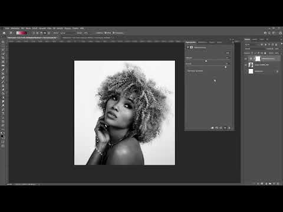This screenshot has height=212, width=283.
Task: Click the zoom level field in status bar
Action: tap(9, 184)
